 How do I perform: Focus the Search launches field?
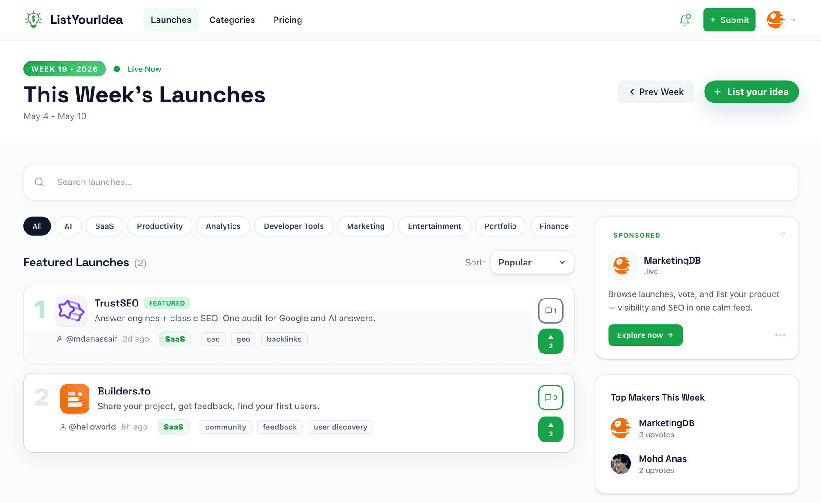(411, 182)
